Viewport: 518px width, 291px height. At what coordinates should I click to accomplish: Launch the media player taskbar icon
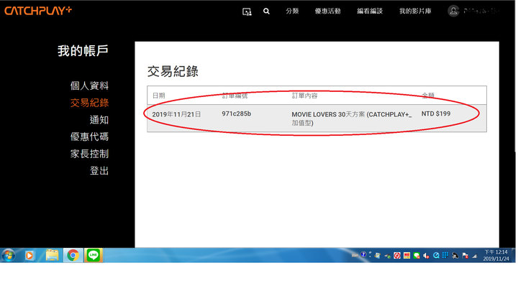pos(29,255)
